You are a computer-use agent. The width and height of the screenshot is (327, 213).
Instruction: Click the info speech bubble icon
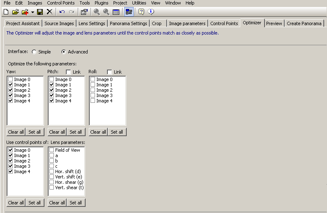[151, 12]
